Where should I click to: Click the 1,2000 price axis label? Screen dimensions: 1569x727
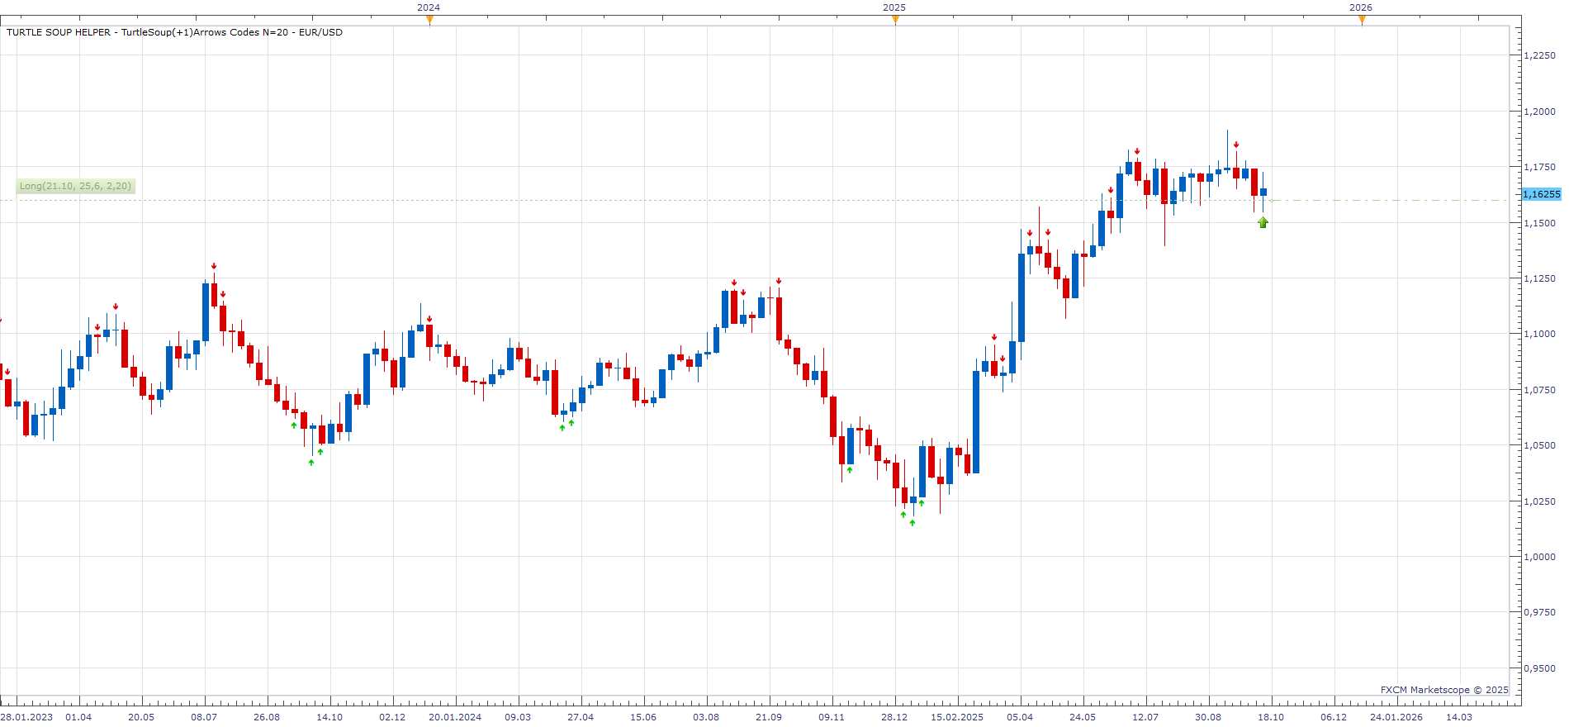(x=1539, y=112)
